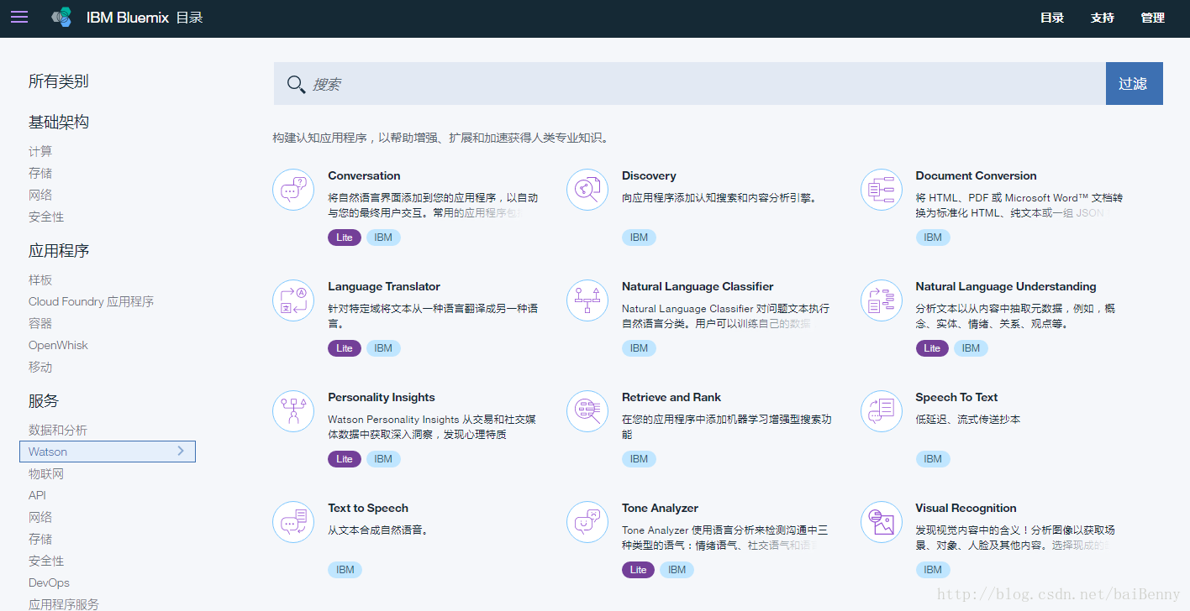The height and width of the screenshot is (611, 1190).
Task: Open the 管理 menu in header
Action: pos(1153,18)
